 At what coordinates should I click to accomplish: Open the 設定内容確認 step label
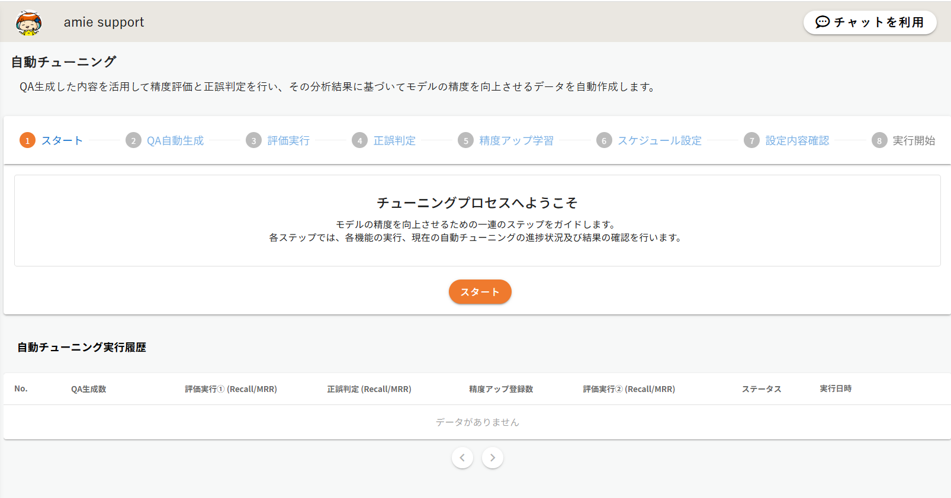(797, 140)
